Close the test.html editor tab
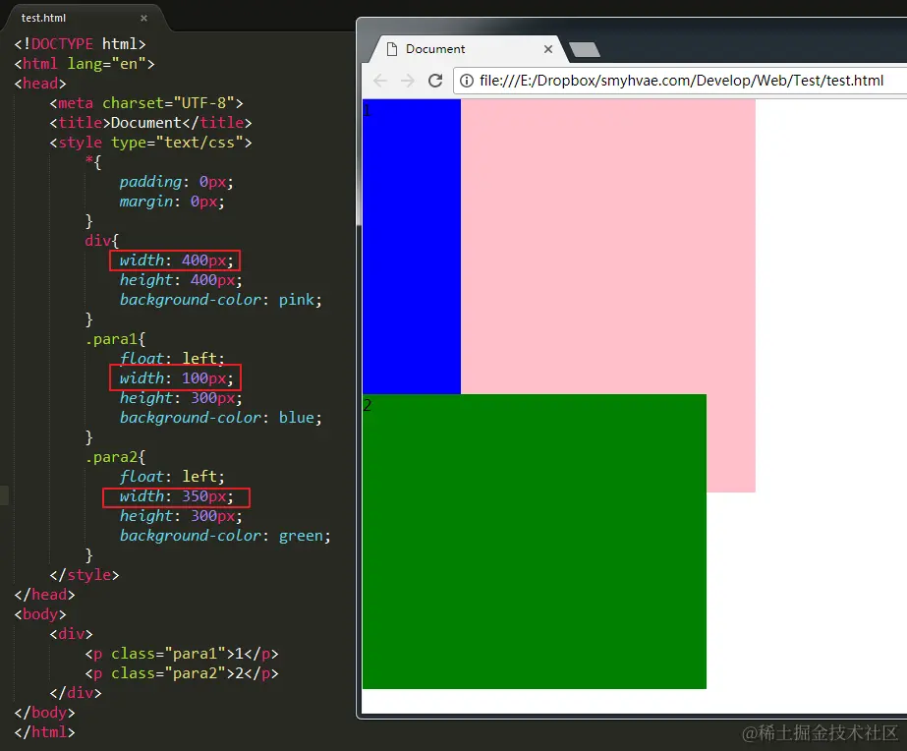907x751 pixels. [x=144, y=18]
